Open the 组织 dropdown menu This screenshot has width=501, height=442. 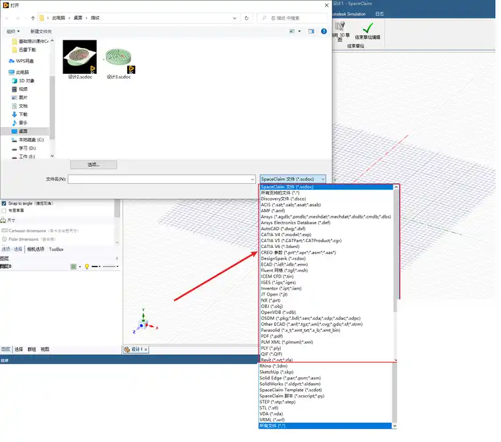pos(13,32)
